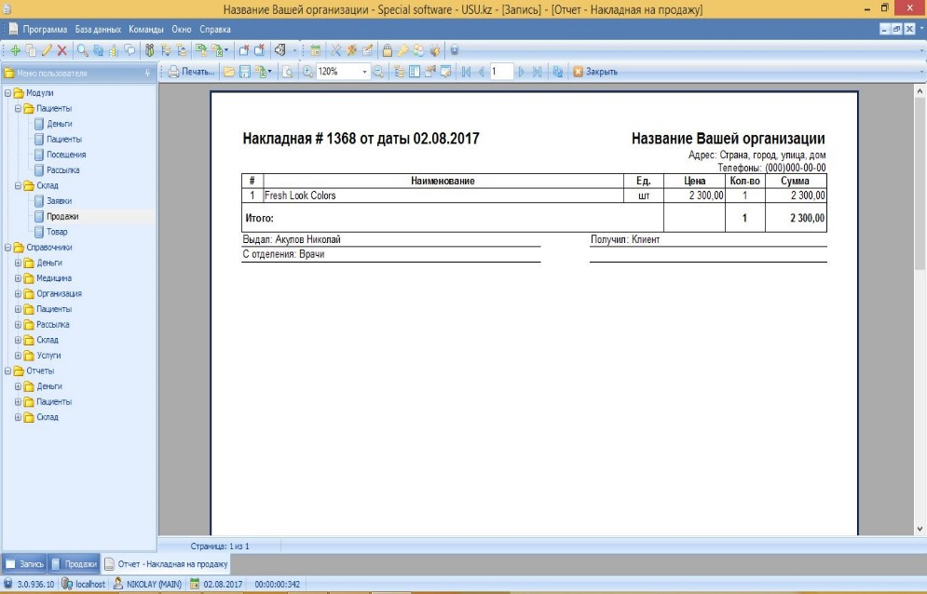Open the Справка menu
This screenshot has width=927, height=594.
[215, 29]
